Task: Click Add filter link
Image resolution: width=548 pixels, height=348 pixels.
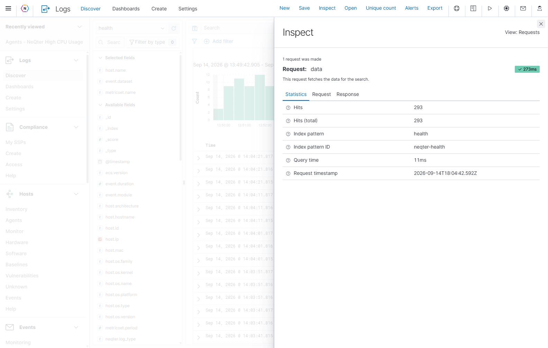Action: [219, 41]
